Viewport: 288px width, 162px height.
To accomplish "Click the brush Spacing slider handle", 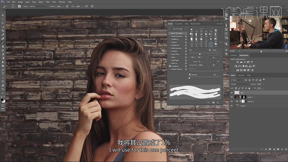I will click(x=189, y=78).
